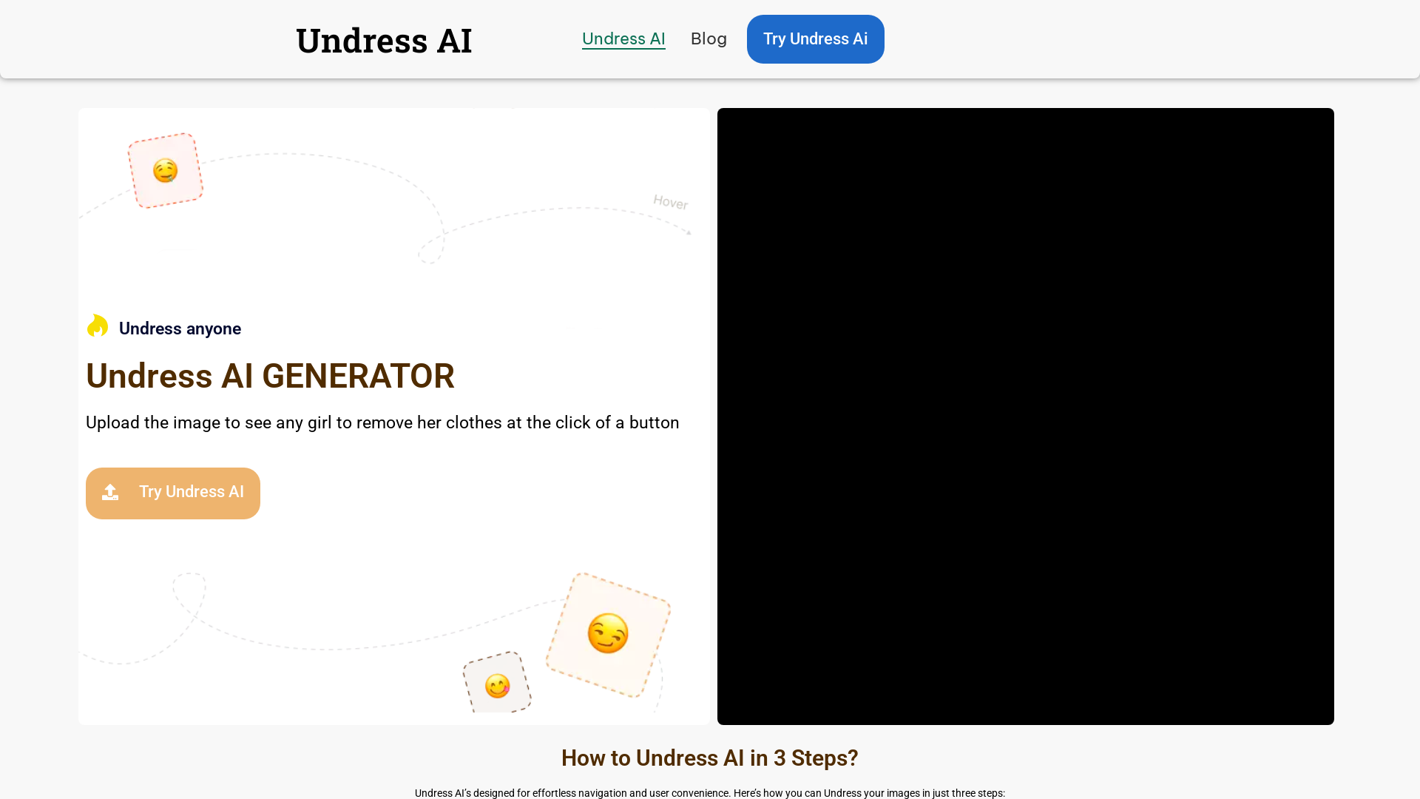Click the Undress AI site logo
This screenshot has height=799, width=1420.
[x=384, y=40]
